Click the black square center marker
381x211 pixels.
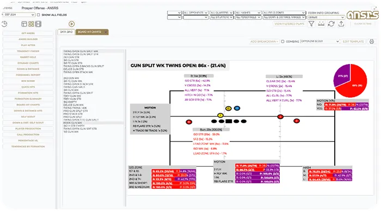229,121
